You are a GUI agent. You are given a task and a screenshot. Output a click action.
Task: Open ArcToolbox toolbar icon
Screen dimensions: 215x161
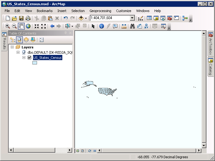pos(170,18)
